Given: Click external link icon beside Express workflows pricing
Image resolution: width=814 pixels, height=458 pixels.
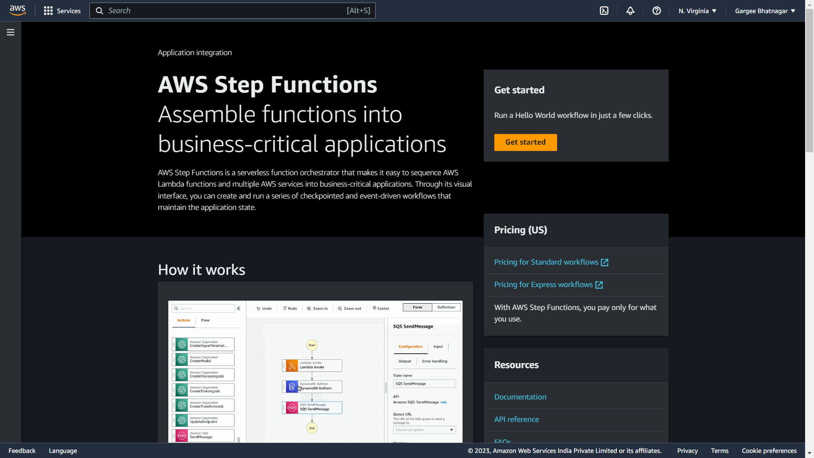Looking at the screenshot, I should (599, 285).
